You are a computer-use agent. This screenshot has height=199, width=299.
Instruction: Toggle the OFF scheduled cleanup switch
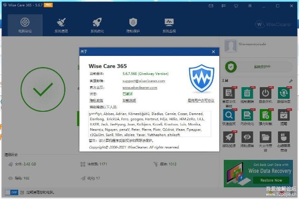pyautogui.click(x=12, y=192)
